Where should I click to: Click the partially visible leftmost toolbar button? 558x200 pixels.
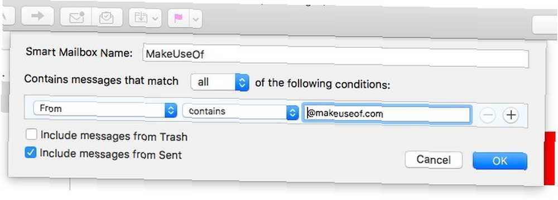8,16
